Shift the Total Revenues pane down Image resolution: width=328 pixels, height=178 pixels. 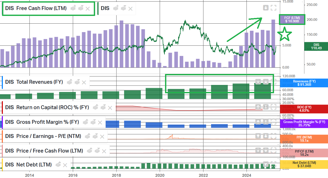(x=266, y=82)
